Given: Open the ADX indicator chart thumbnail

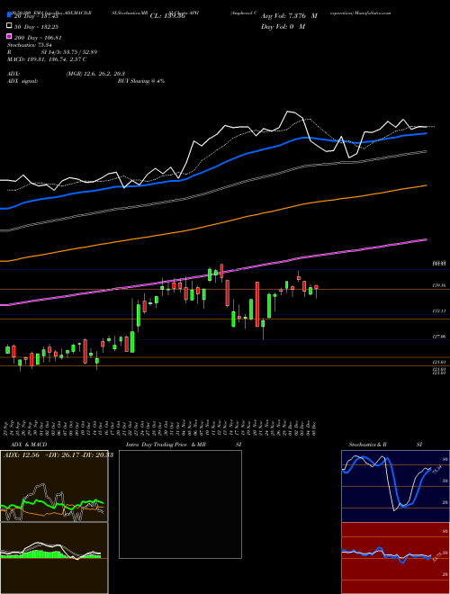Looking at the screenshot, I should point(54,486).
